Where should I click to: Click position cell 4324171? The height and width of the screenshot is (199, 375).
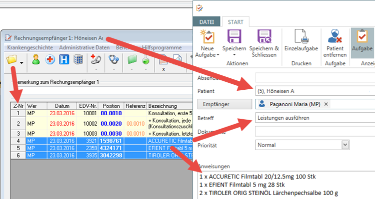(111, 148)
